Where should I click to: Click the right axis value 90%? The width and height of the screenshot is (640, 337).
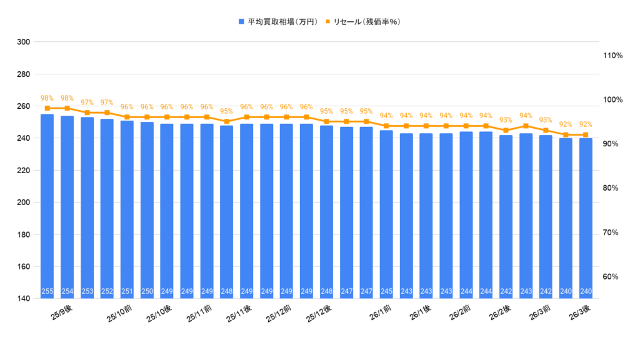click(611, 144)
